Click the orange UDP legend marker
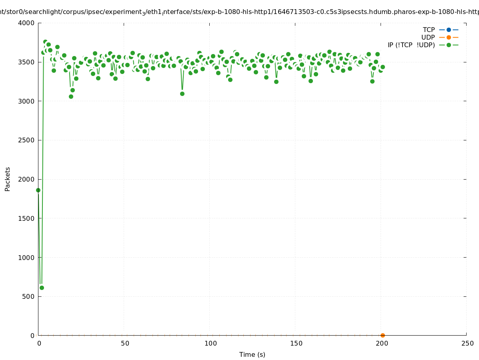Viewport: 479px width, 360px height. pyautogui.click(x=449, y=37)
